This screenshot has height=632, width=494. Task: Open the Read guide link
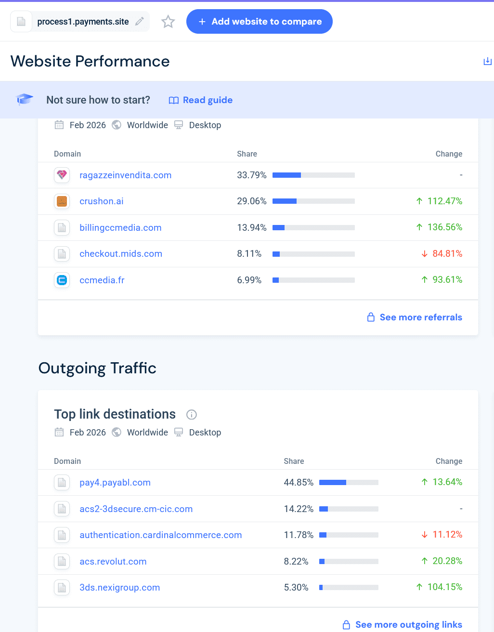click(x=208, y=100)
